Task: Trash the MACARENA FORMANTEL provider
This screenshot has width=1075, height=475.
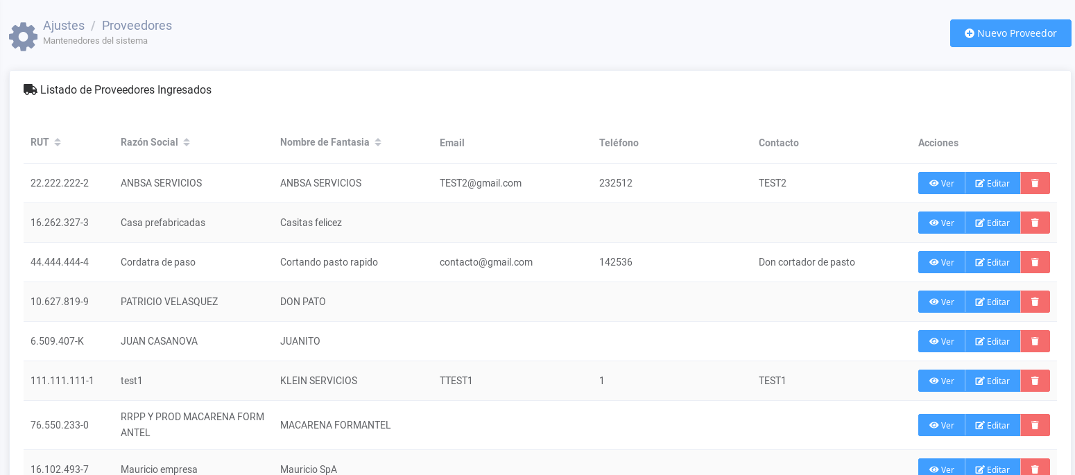Action: [x=1035, y=425]
